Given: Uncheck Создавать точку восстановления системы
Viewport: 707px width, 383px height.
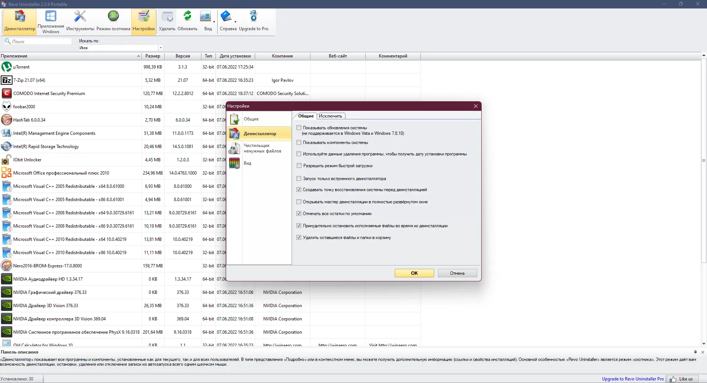Looking at the screenshot, I should (x=299, y=190).
